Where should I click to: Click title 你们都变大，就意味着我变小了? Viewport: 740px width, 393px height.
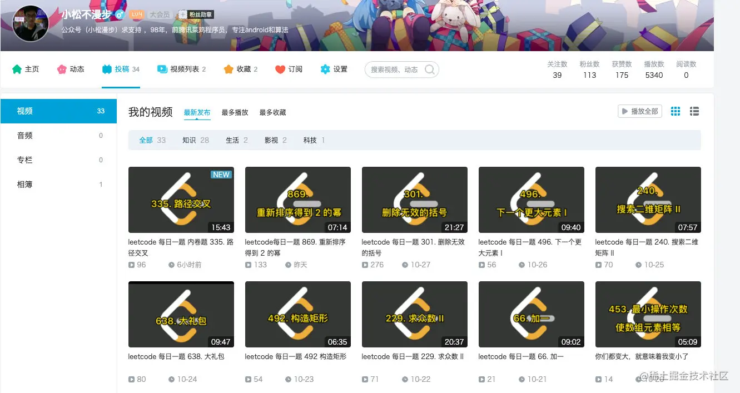click(642, 356)
